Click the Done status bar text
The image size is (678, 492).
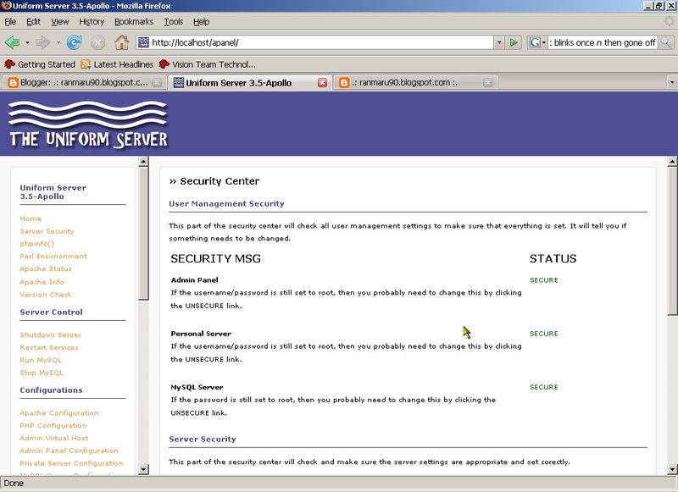click(14, 484)
